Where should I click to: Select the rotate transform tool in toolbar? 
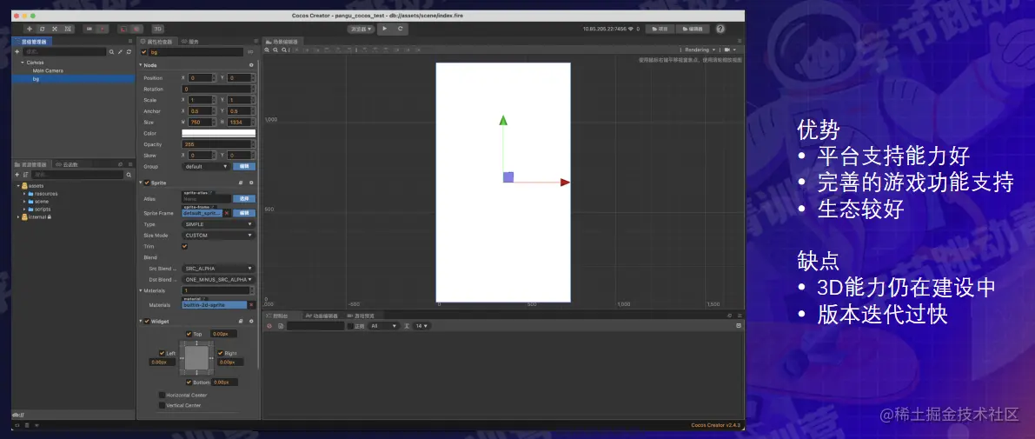point(42,29)
